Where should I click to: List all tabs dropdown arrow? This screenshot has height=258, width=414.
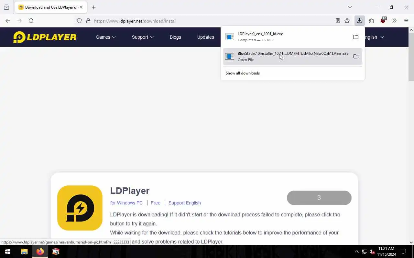click(350, 7)
